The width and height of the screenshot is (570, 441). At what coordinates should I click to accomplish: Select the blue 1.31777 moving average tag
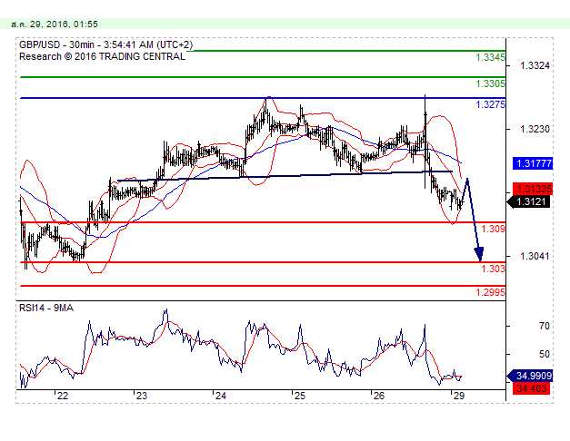(533, 163)
